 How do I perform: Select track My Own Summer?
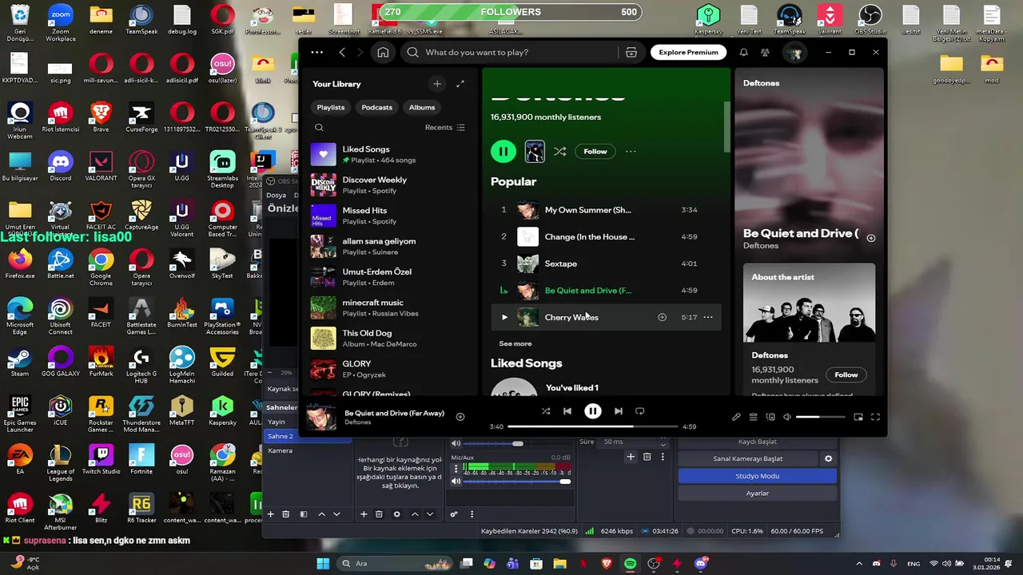(587, 210)
